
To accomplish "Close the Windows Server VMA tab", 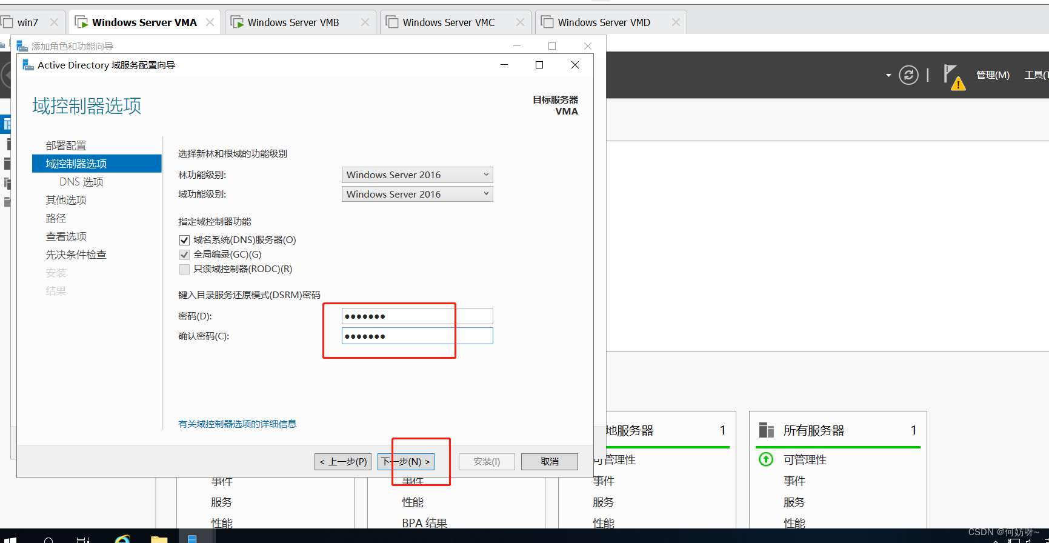I will [x=210, y=22].
